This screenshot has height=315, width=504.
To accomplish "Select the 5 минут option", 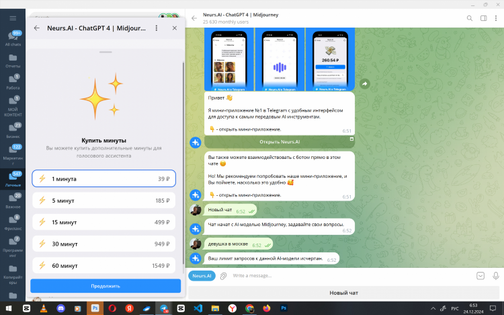I will coord(103,201).
